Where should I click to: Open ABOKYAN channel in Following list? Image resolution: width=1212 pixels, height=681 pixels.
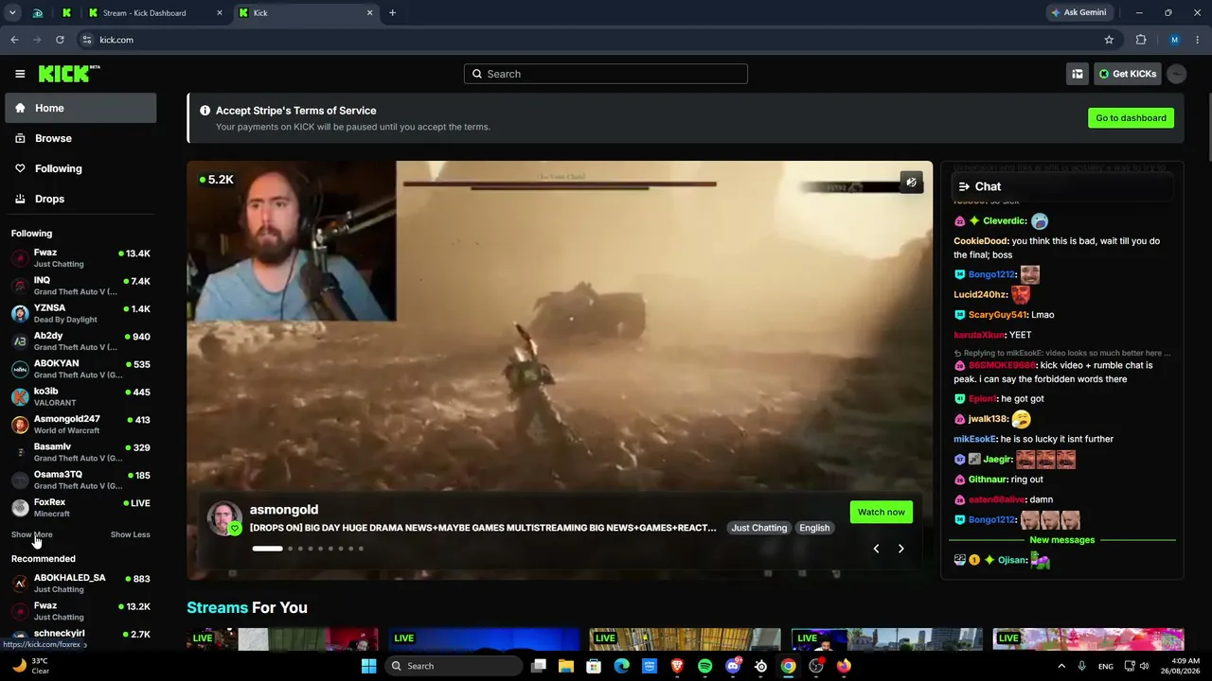coord(80,369)
